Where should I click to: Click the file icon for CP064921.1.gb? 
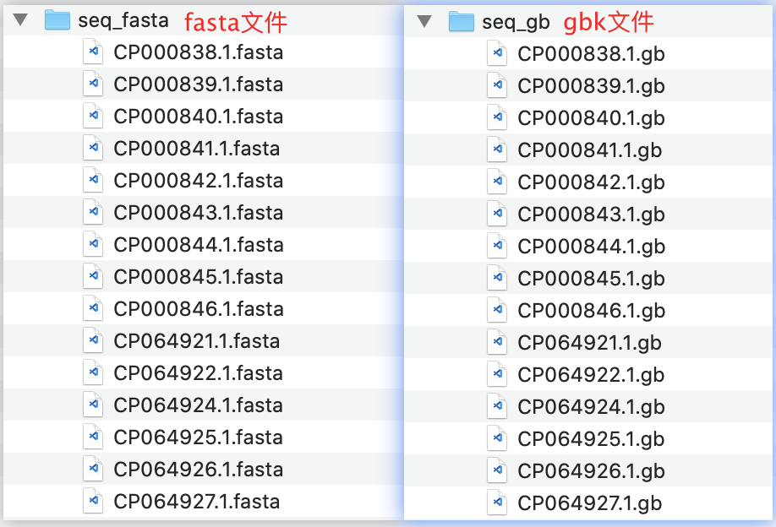point(497,342)
